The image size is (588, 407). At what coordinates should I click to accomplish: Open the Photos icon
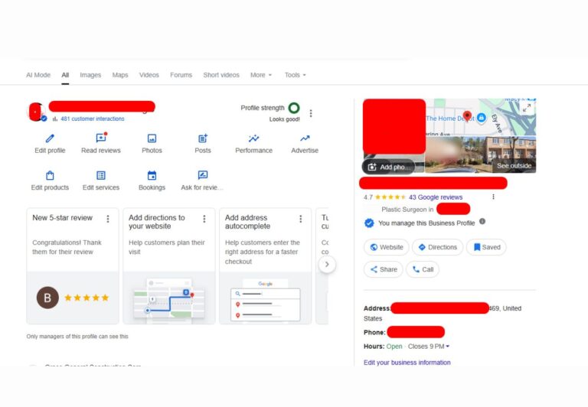152,138
